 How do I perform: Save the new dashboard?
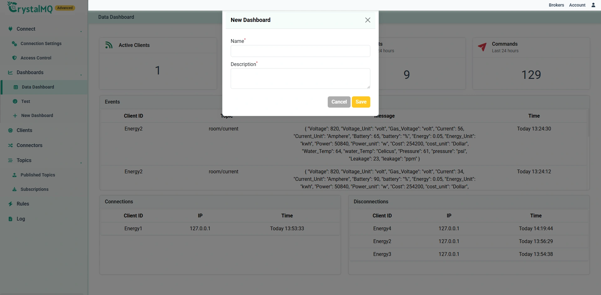[x=361, y=102]
